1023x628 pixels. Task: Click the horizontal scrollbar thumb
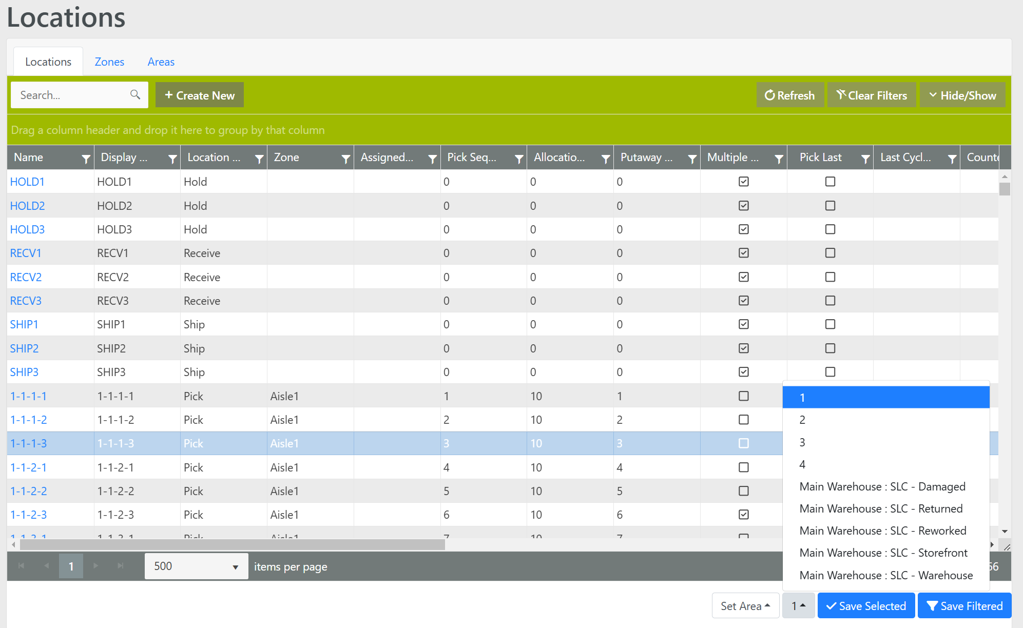coord(231,544)
